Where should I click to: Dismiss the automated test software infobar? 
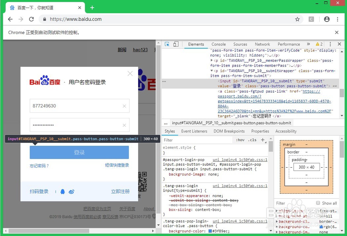pyautogui.click(x=337, y=33)
